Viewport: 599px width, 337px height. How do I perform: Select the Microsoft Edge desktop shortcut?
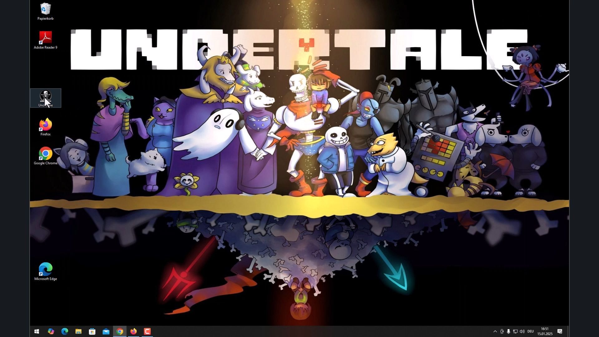coord(46,272)
